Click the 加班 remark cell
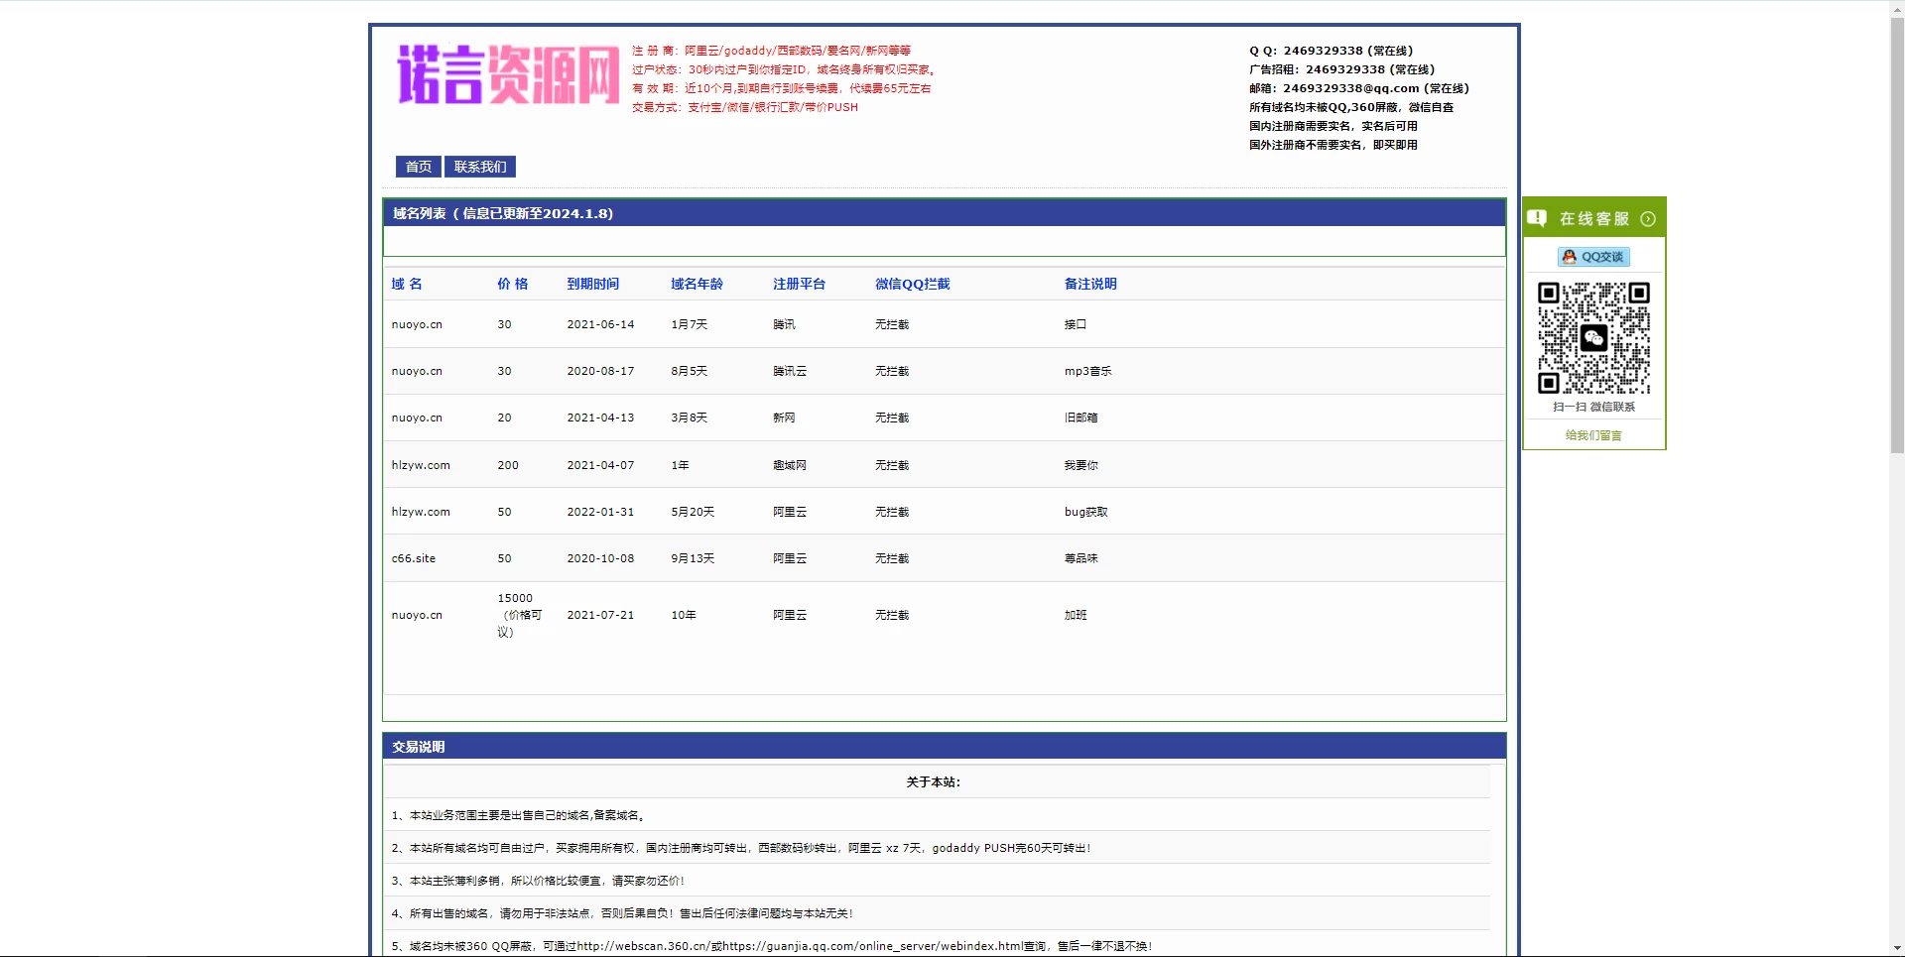This screenshot has width=1905, height=957. pyautogui.click(x=1076, y=615)
